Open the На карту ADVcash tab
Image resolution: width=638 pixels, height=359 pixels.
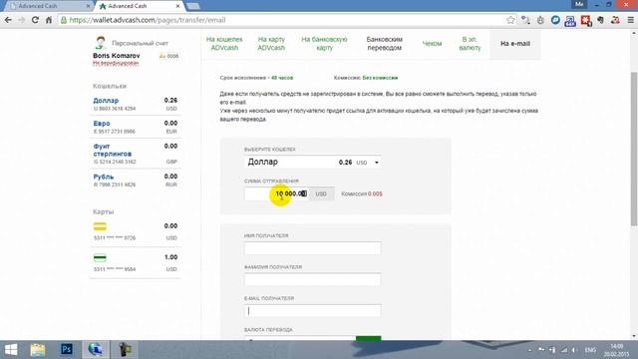271,44
